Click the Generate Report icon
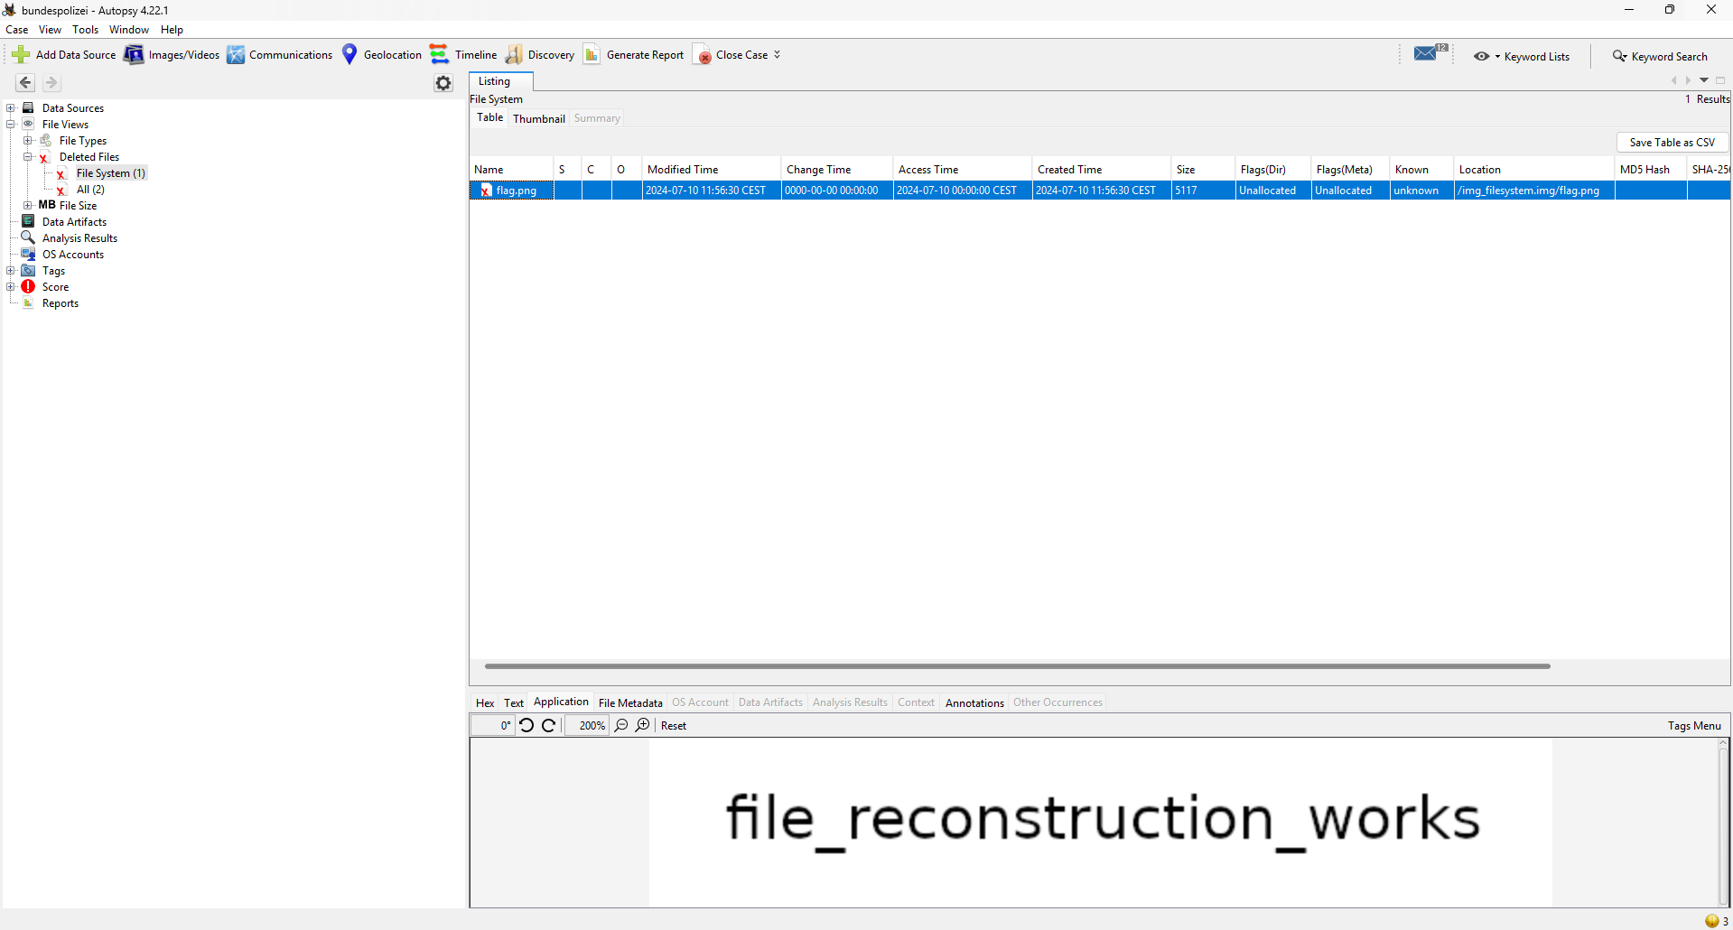The height and width of the screenshot is (930, 1733). pyautogui.click(x=592, y=55)
